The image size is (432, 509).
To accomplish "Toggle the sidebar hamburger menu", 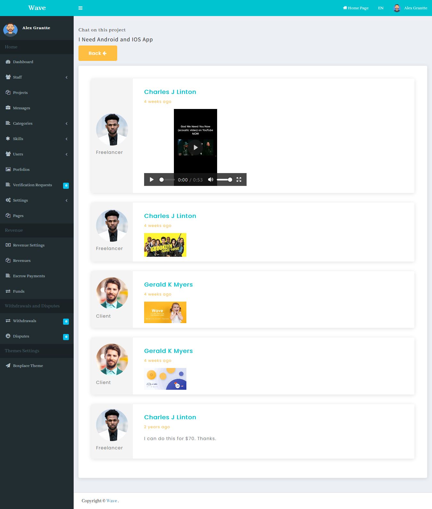I will (x=80, y=8).
